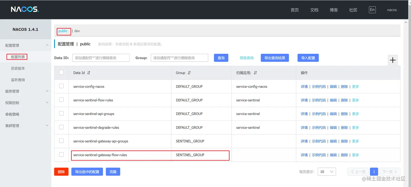The width and height of the screenshot is (411, 187).
Task: Click the plus icon to add config
Action: (x=393, y=60)
